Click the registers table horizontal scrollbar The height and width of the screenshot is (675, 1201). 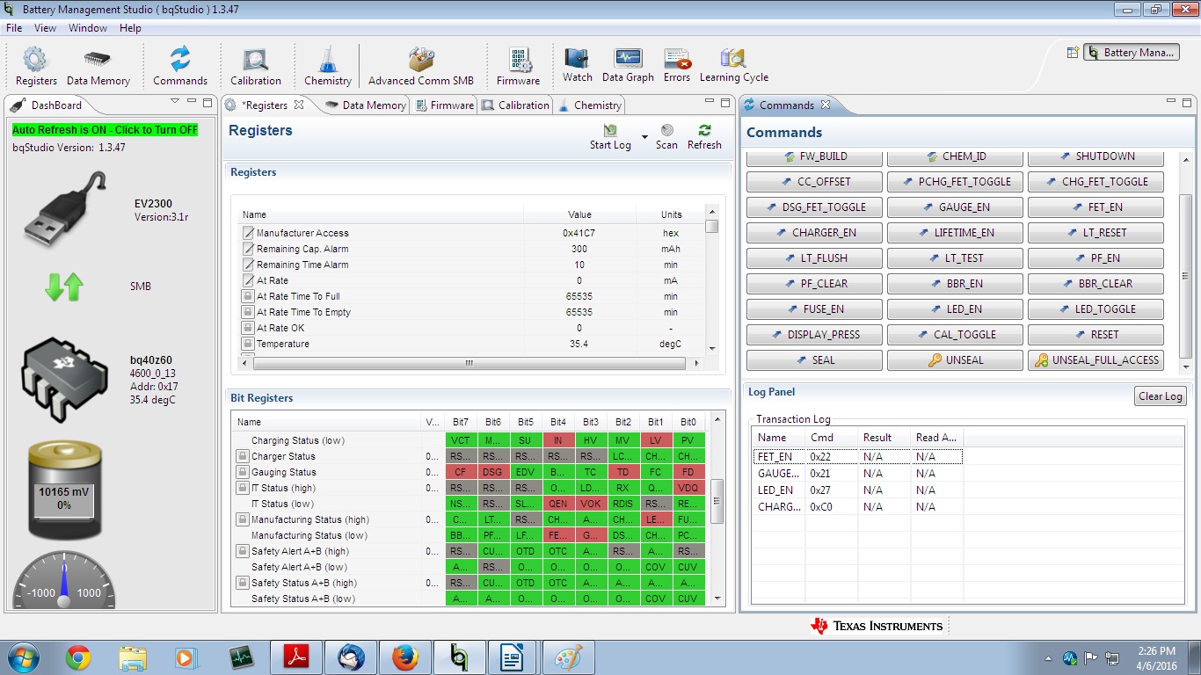click(x=469, y=363)
